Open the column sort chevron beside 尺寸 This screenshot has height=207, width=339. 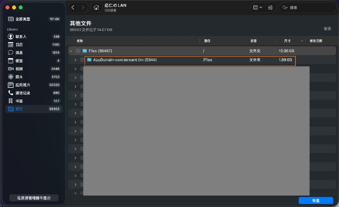coord(302,41)
